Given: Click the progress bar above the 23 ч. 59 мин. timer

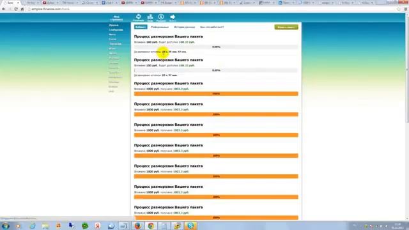Looking at the screenshot, I should [x=216, y=47].
